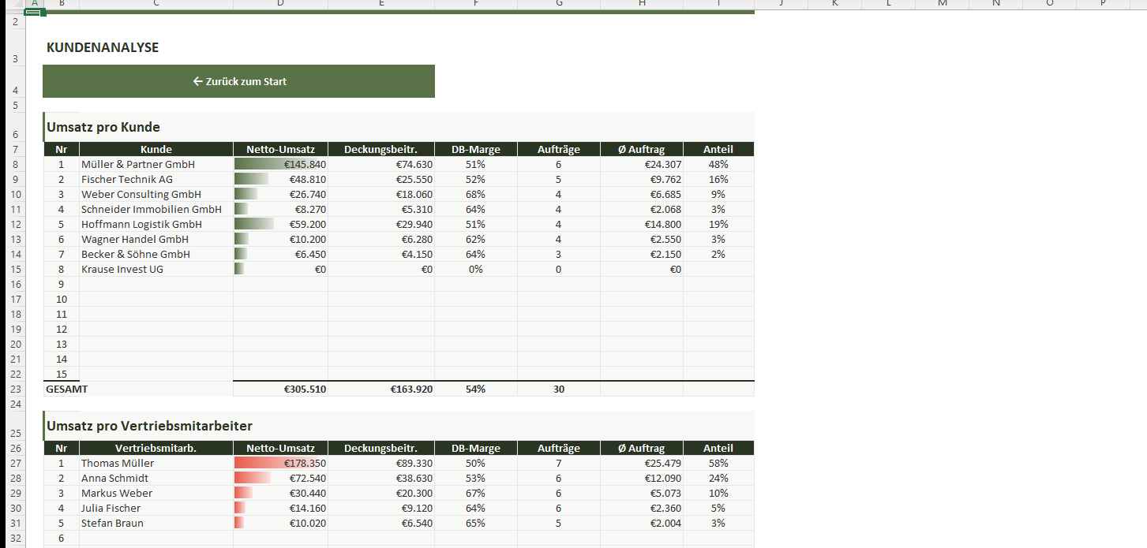Click the Umsatz pro Vertriebsmitarbeiter section heading
The width and height of the screenshot is (1147, 548).
(150, 427)
